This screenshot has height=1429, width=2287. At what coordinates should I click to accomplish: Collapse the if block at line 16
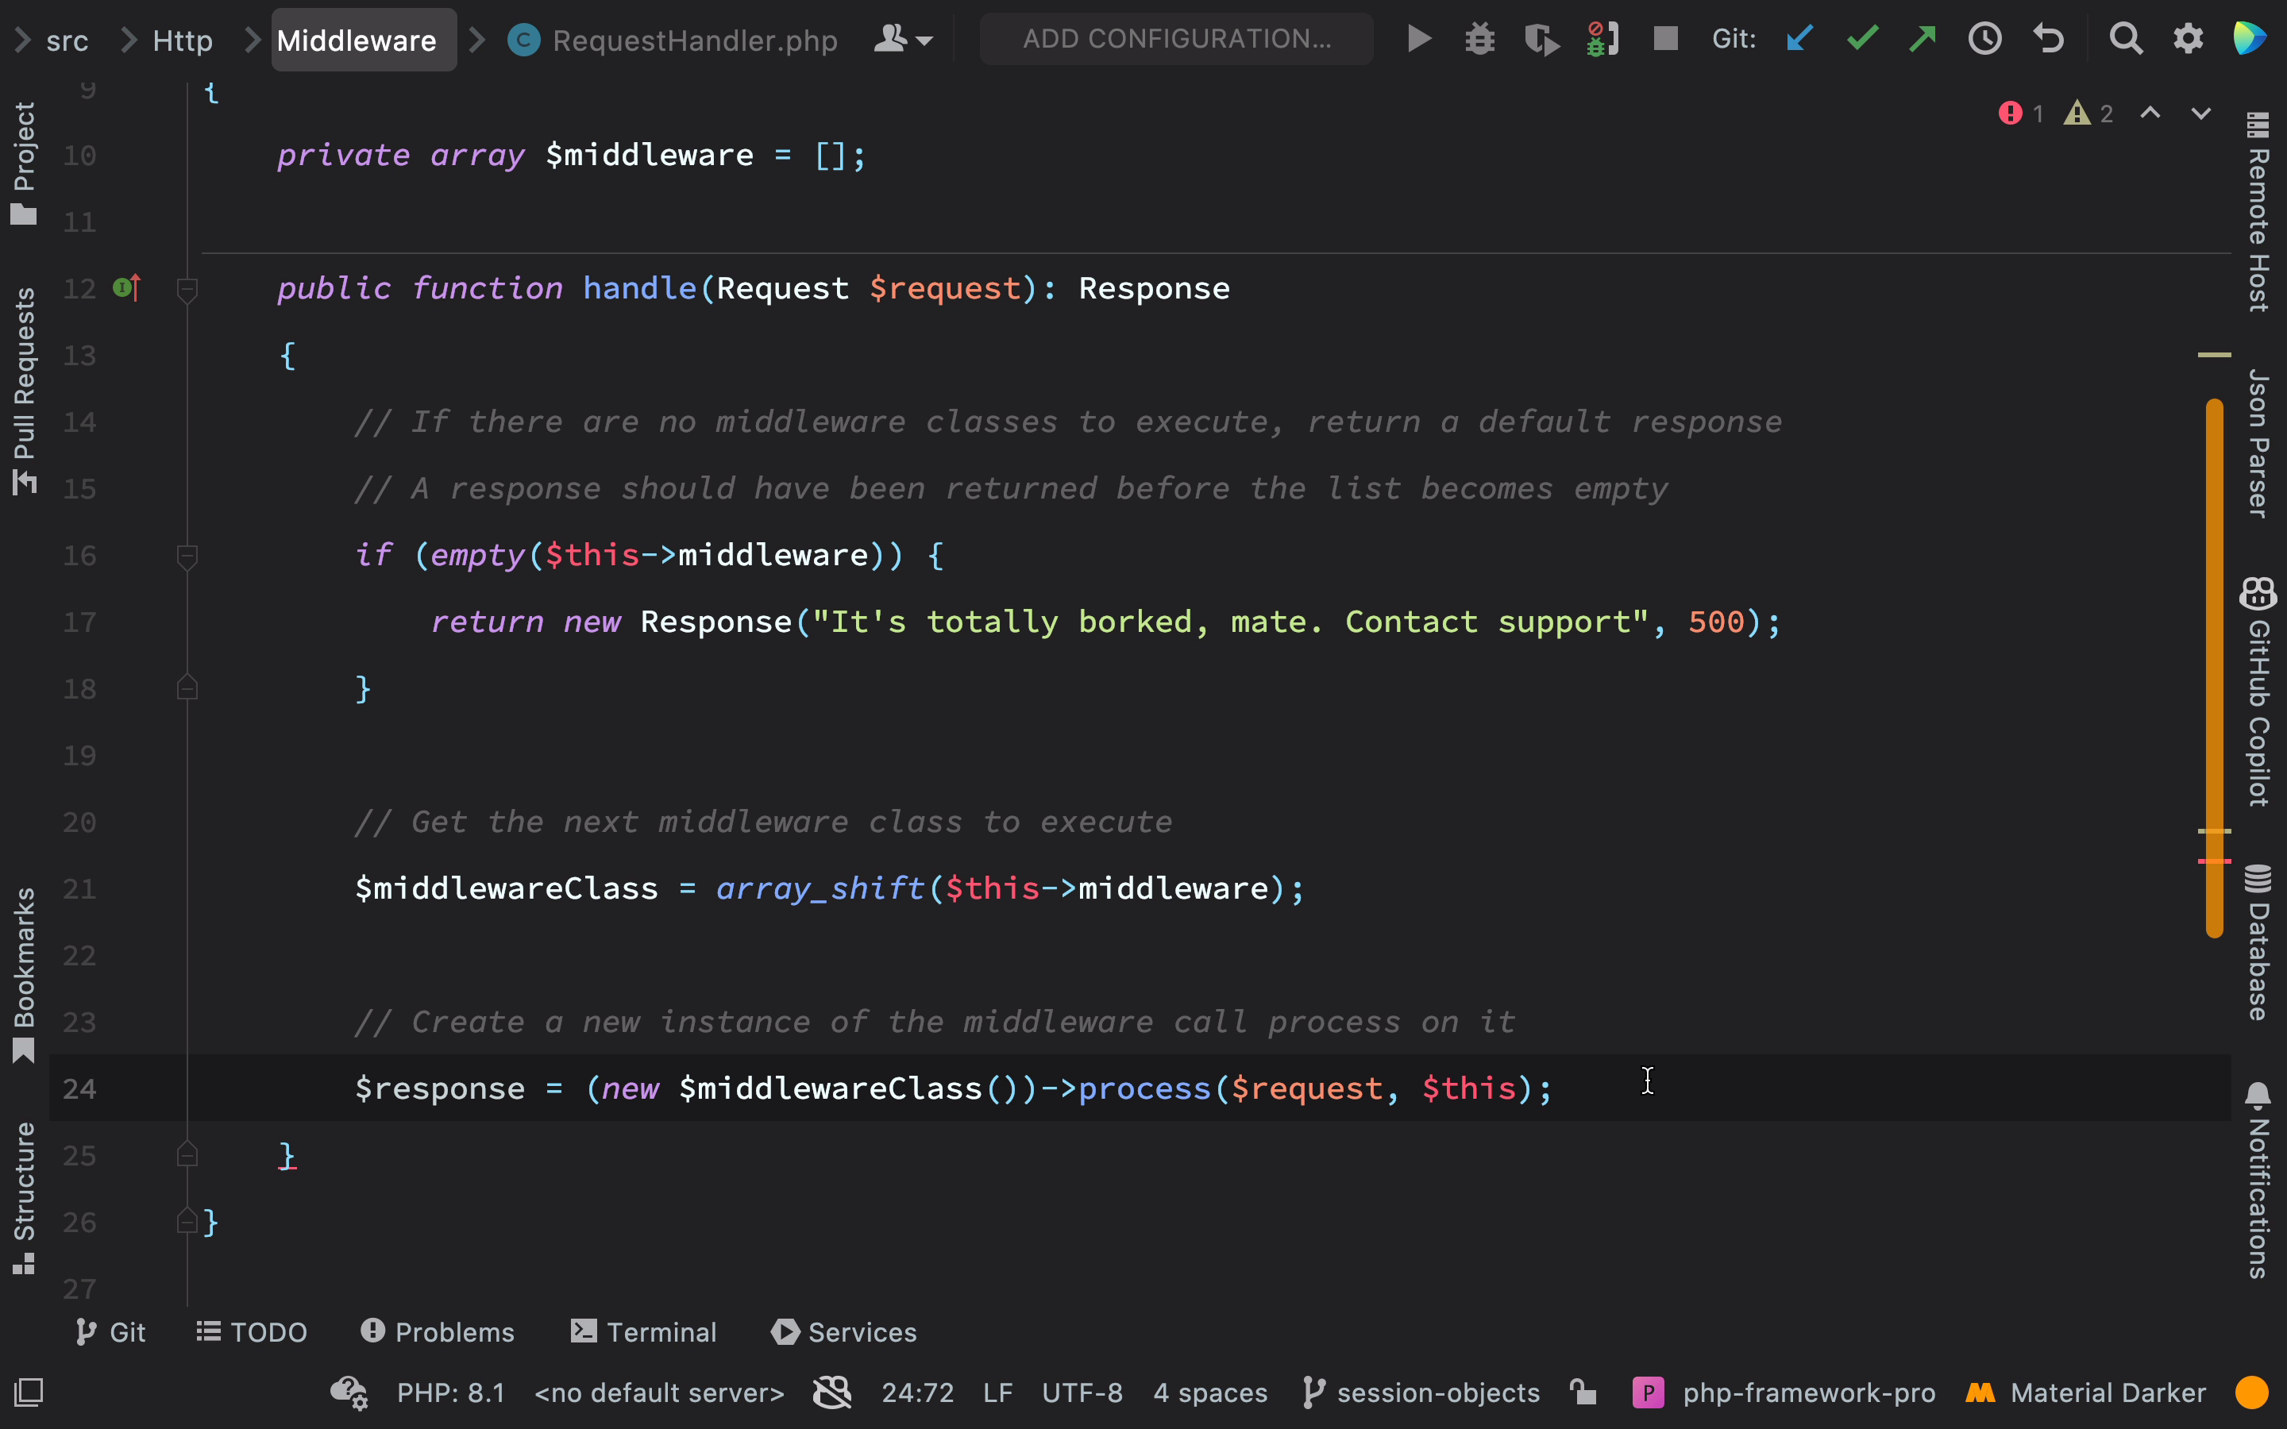tap(187, 556)
